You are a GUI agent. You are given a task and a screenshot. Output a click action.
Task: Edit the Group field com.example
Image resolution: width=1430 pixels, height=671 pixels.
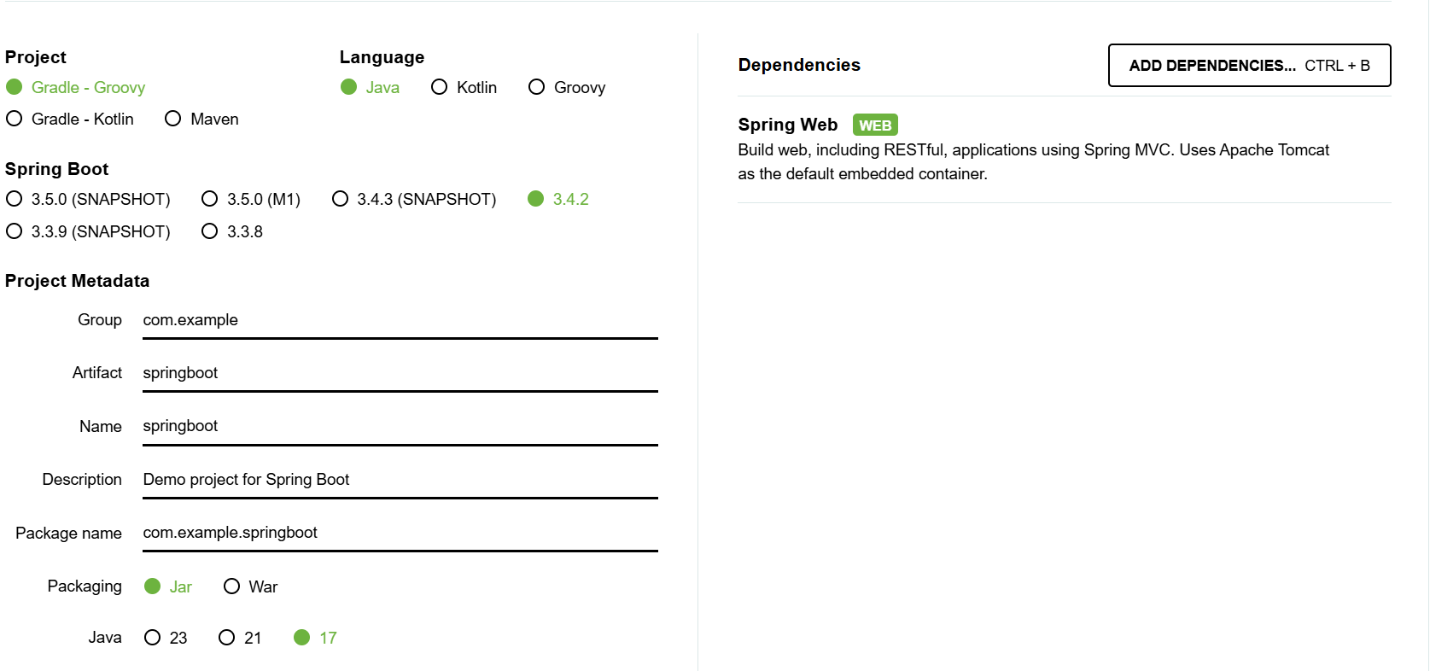click(400, 320)
